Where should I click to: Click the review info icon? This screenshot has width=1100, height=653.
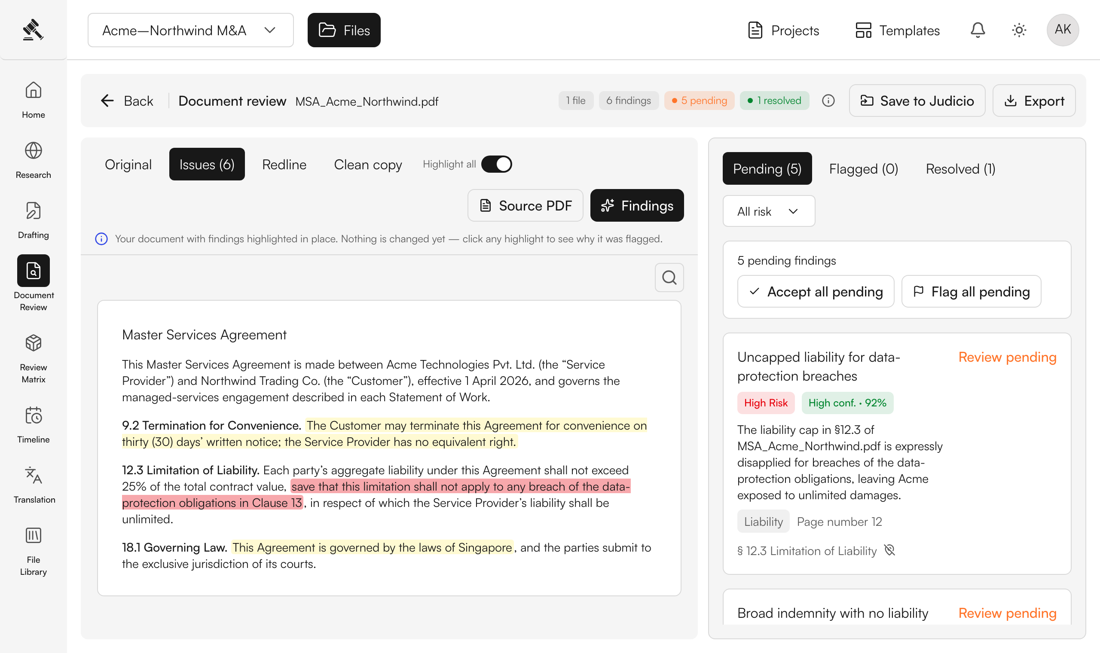[828, 101]
